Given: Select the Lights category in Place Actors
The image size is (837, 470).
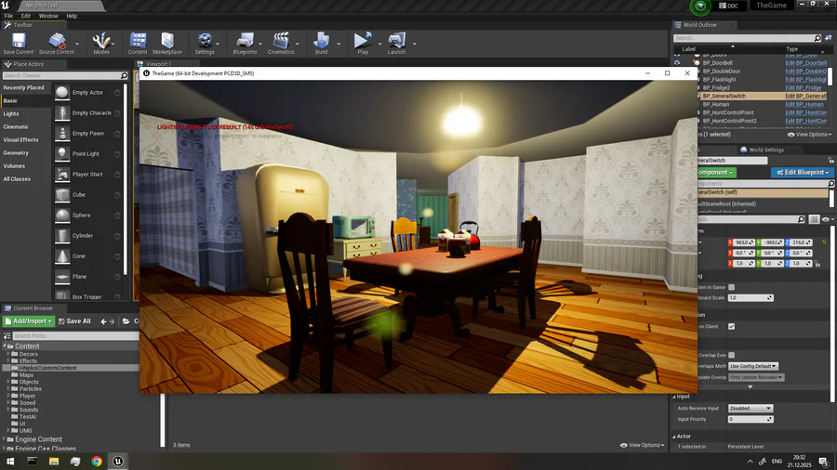Looking at the screenshot, I should 11,113.
